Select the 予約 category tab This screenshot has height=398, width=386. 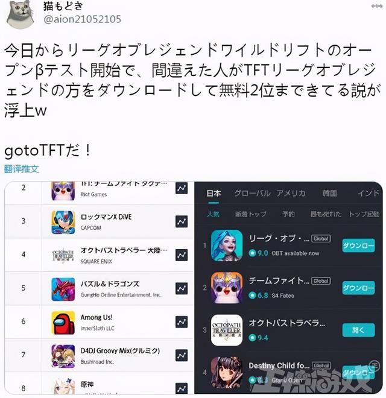(288, 214)
